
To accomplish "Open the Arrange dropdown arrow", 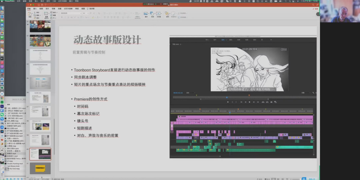I will tap(169, 14).
